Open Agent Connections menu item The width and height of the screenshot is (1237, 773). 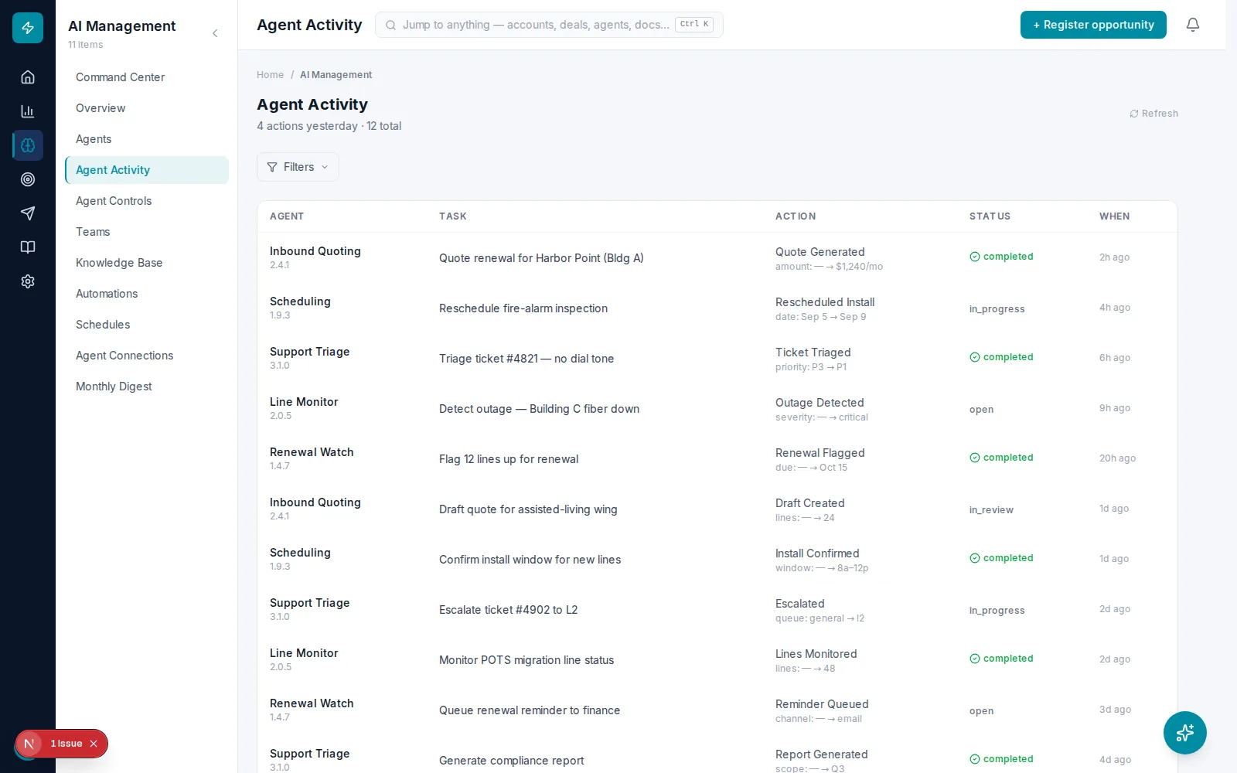pos(147,356)
